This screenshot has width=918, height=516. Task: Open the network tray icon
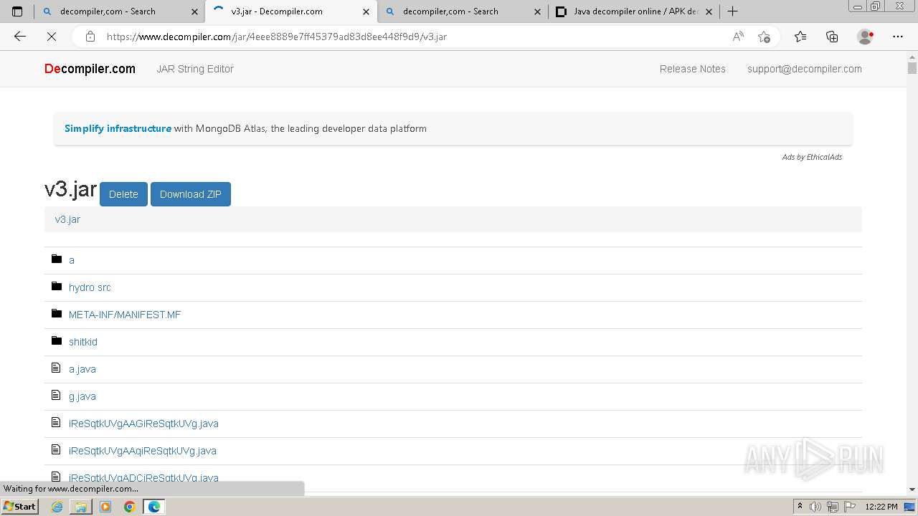point(833,507)
